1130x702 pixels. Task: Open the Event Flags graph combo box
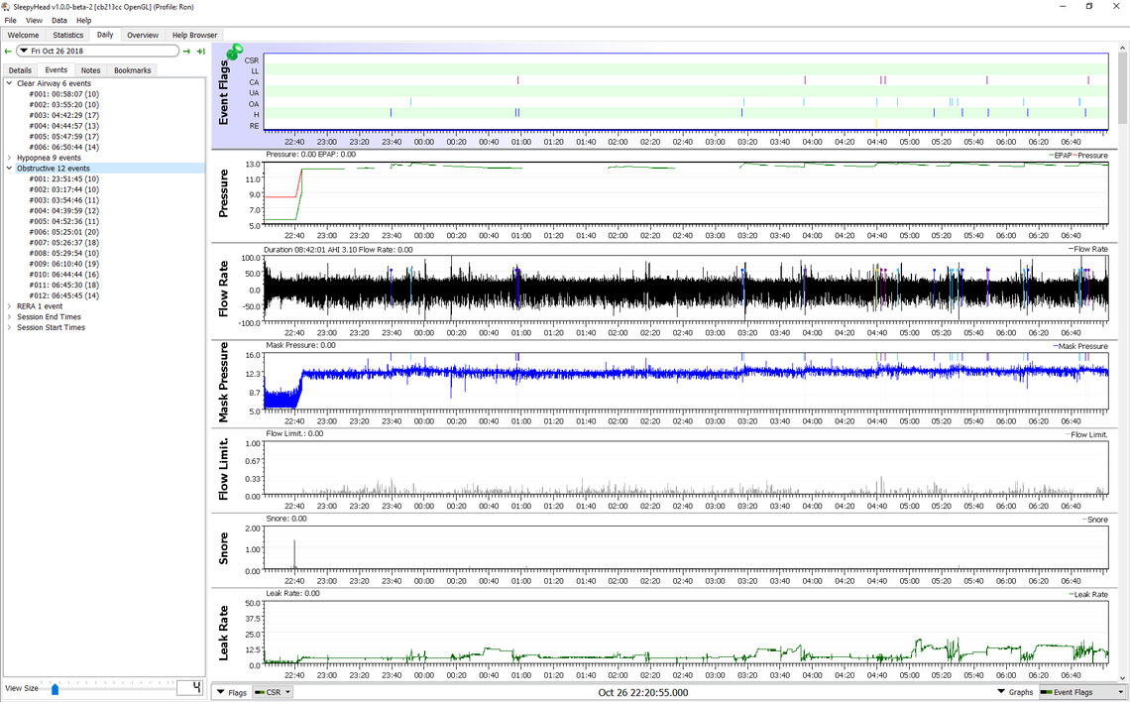coord(1082,692)
